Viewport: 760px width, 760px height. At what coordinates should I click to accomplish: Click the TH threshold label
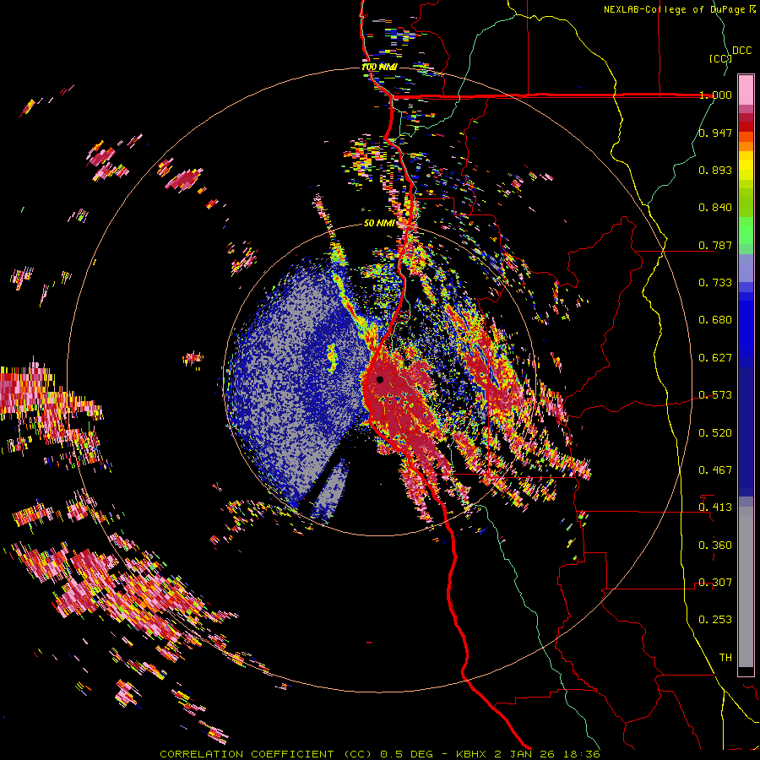pyautogui.click(x=725, y=657)
